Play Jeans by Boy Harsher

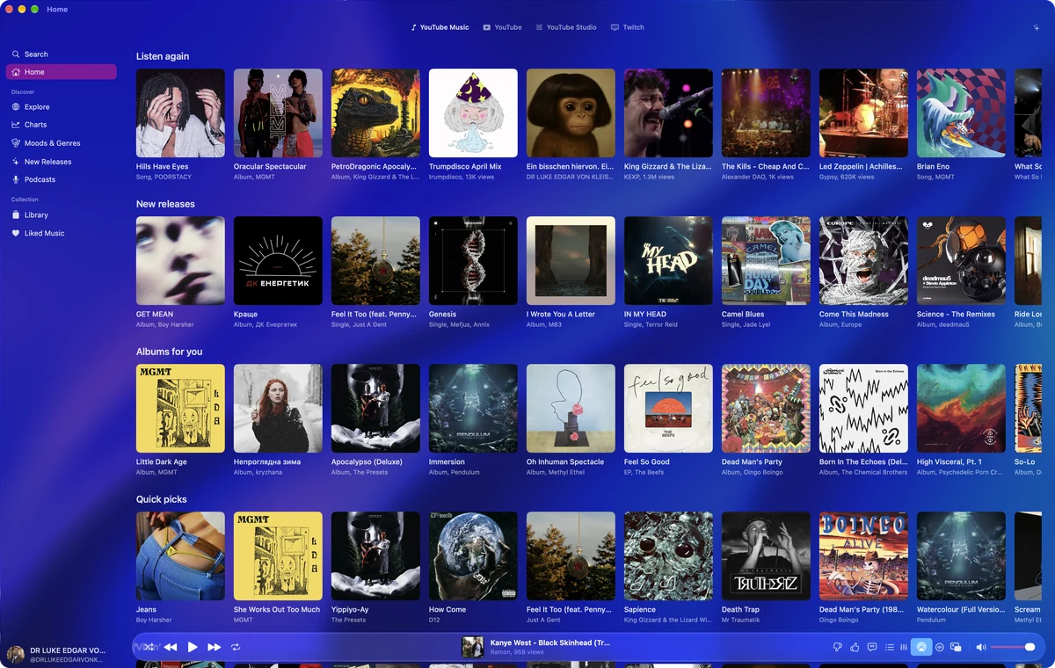coord(180,556)
